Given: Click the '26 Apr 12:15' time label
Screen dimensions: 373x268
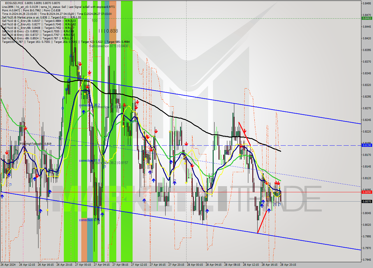Looking at the screenshot, I should tap(27, 265).
